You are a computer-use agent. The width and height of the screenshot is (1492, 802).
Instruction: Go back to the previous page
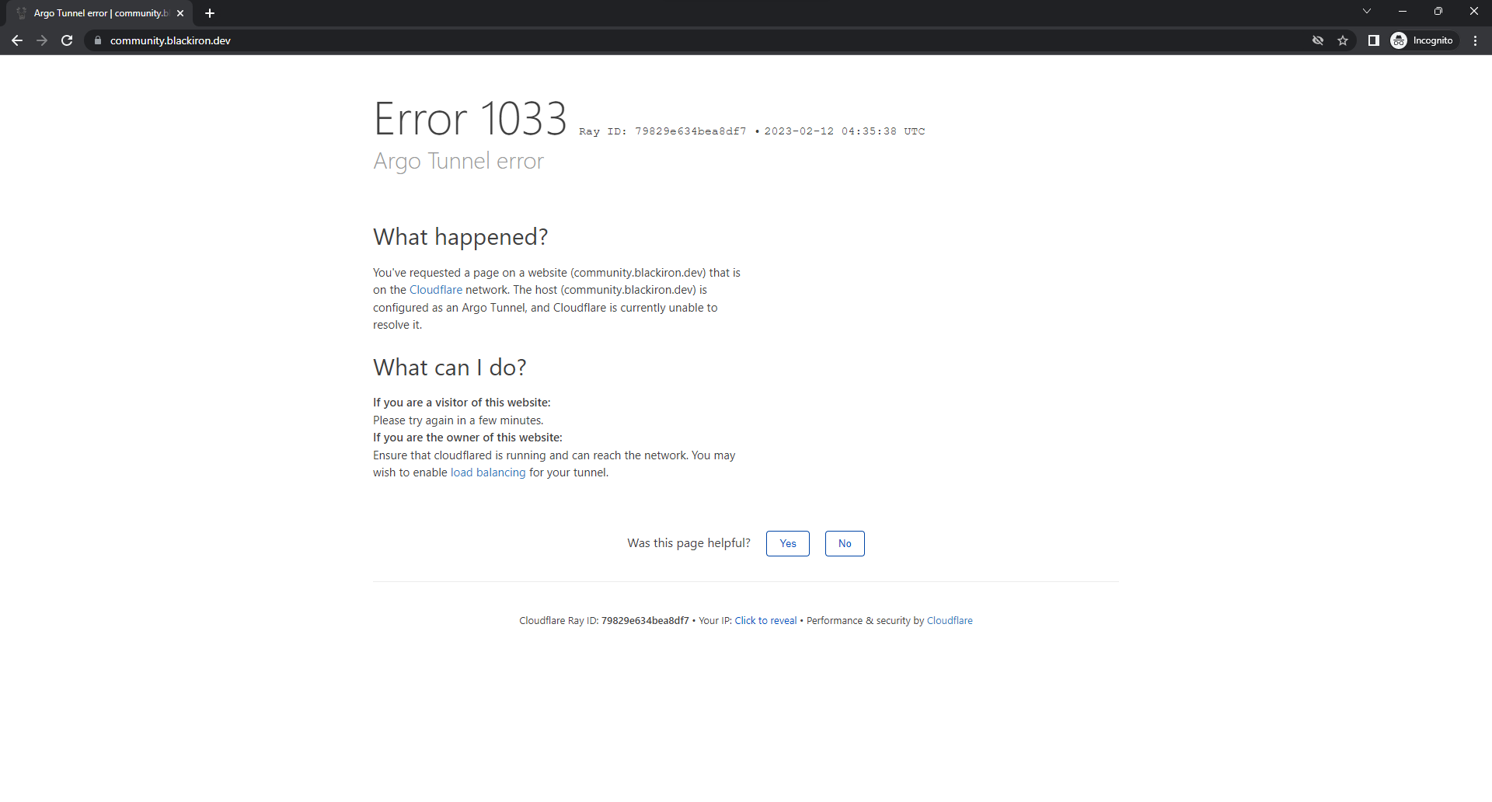tap(17, 40)
